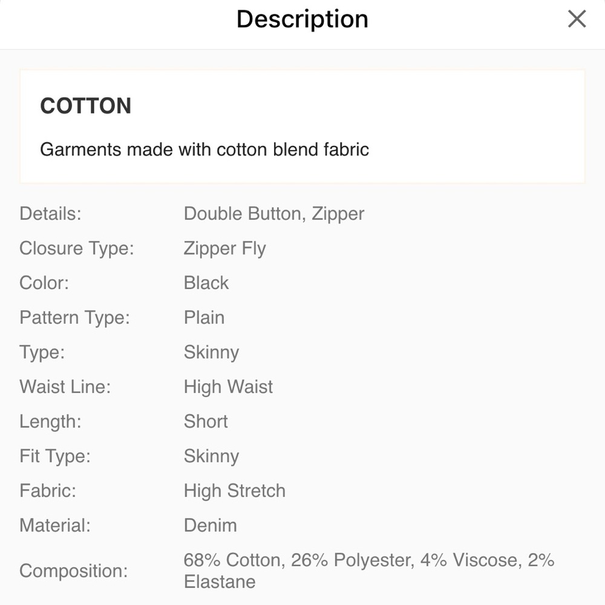605x605 pixels.
Task: Click the Material label
Action: pos(55,525)
